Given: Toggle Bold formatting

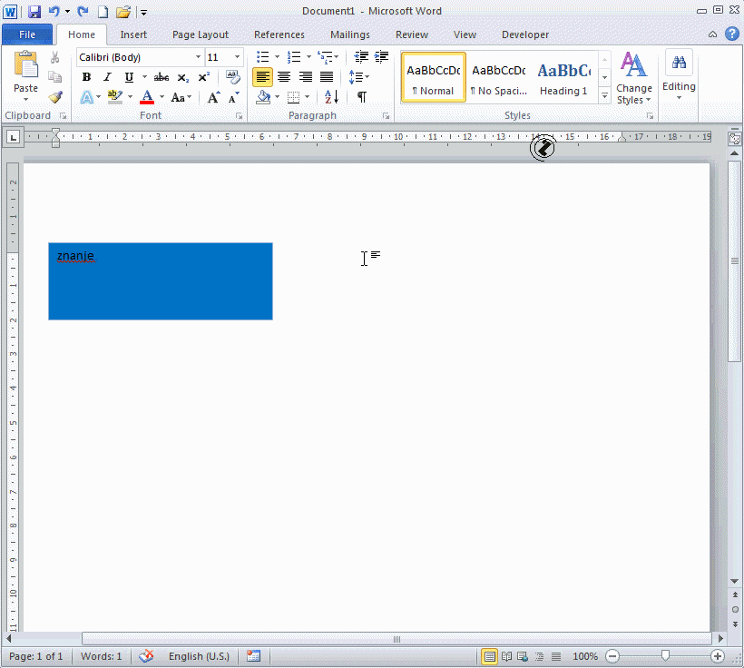Looking at the screenshot, I should tap(86, 77).
